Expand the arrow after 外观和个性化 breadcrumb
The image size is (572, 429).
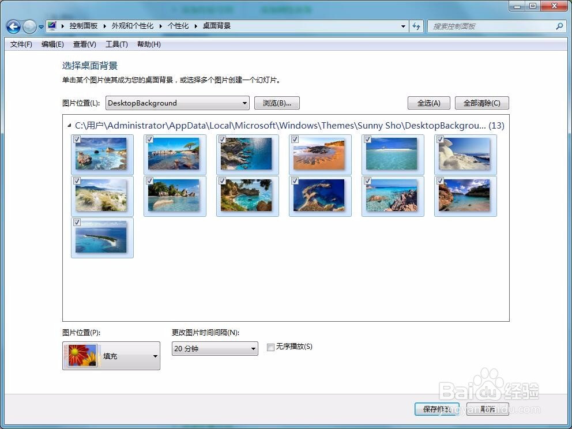pyautogui.click(x=160, y=27)
